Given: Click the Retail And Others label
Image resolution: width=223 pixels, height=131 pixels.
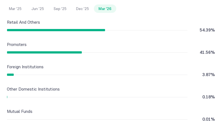Looking at the screenshot, I should [x=24, y=22].
